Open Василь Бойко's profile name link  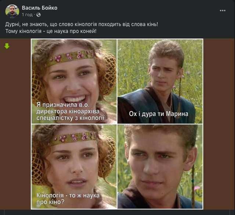40,8
